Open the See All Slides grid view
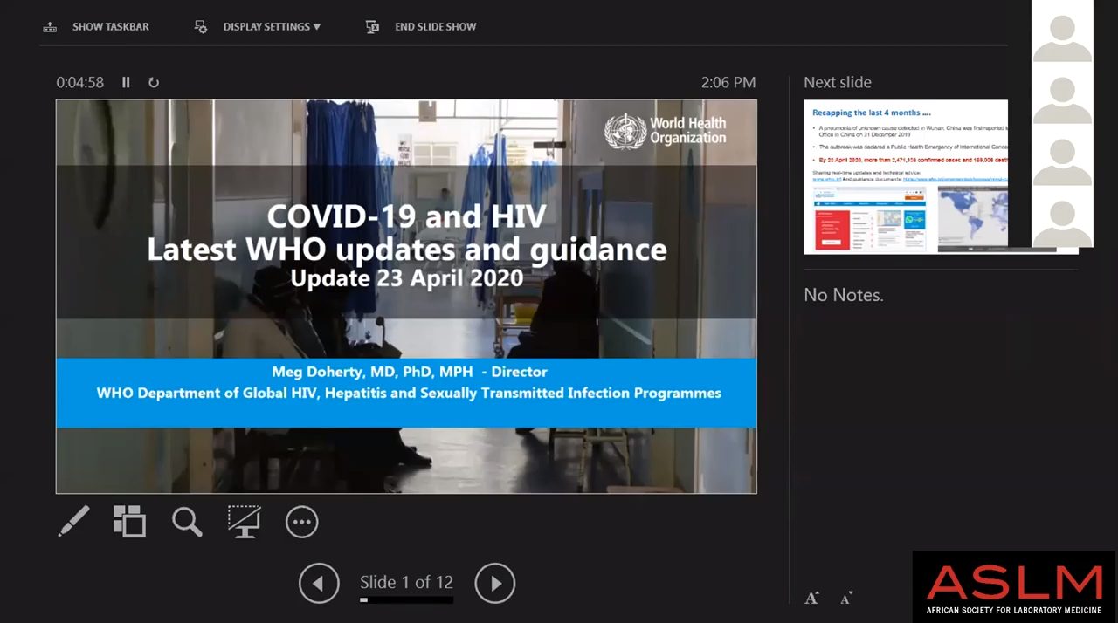The height and width of the screenshot is (623, 1118). pos(129,522)
